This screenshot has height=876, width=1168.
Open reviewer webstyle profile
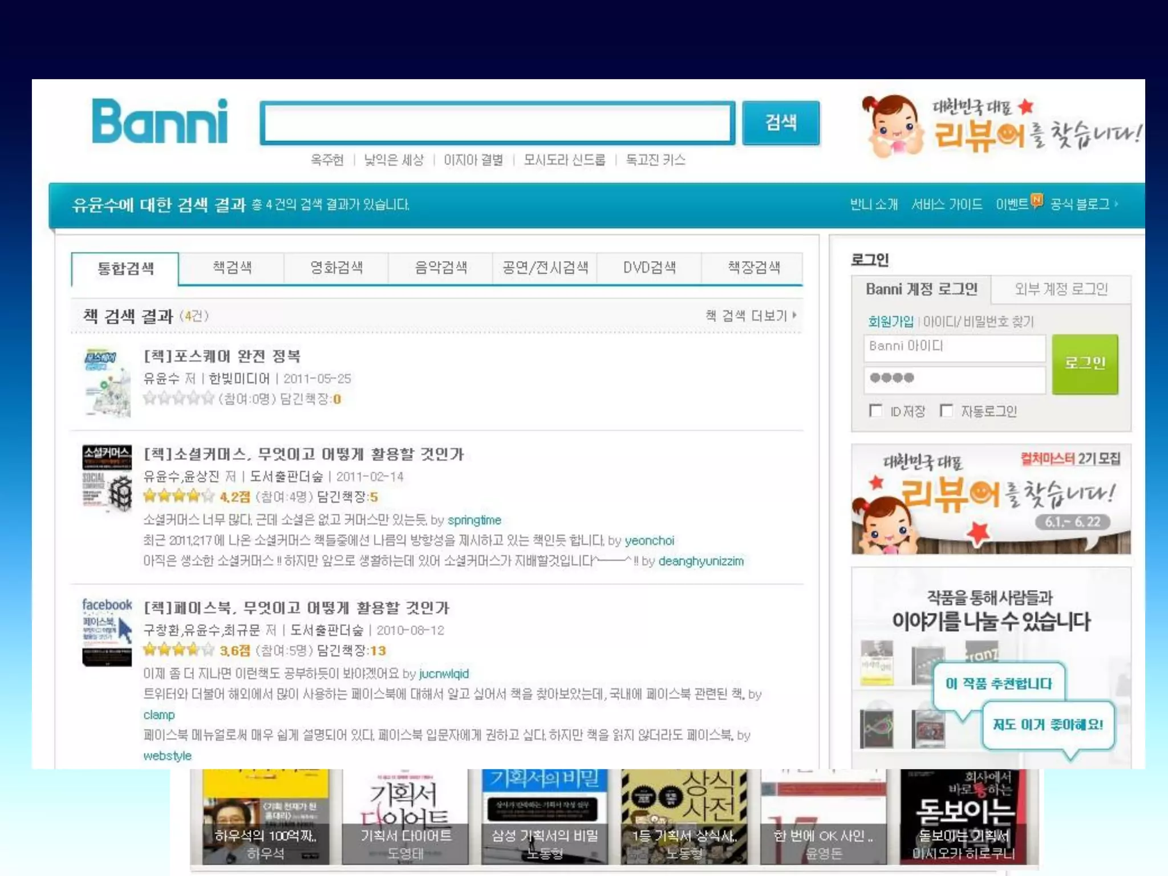[x=167, y=756]
